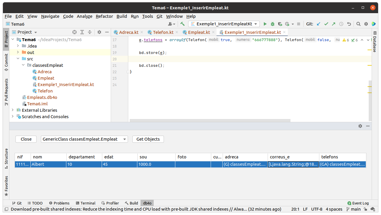The image size is (381, 215).
Task: Click the Git Push arrow icon
Action: 333,24
